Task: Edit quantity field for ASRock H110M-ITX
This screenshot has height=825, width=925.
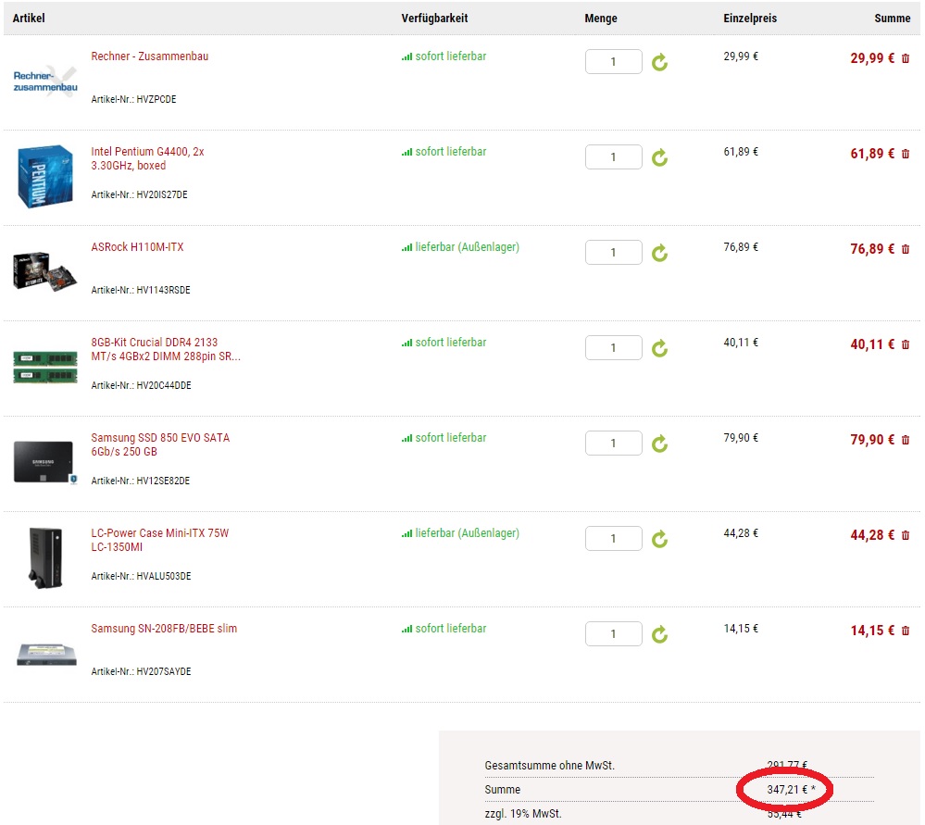Action: (614, 252)
